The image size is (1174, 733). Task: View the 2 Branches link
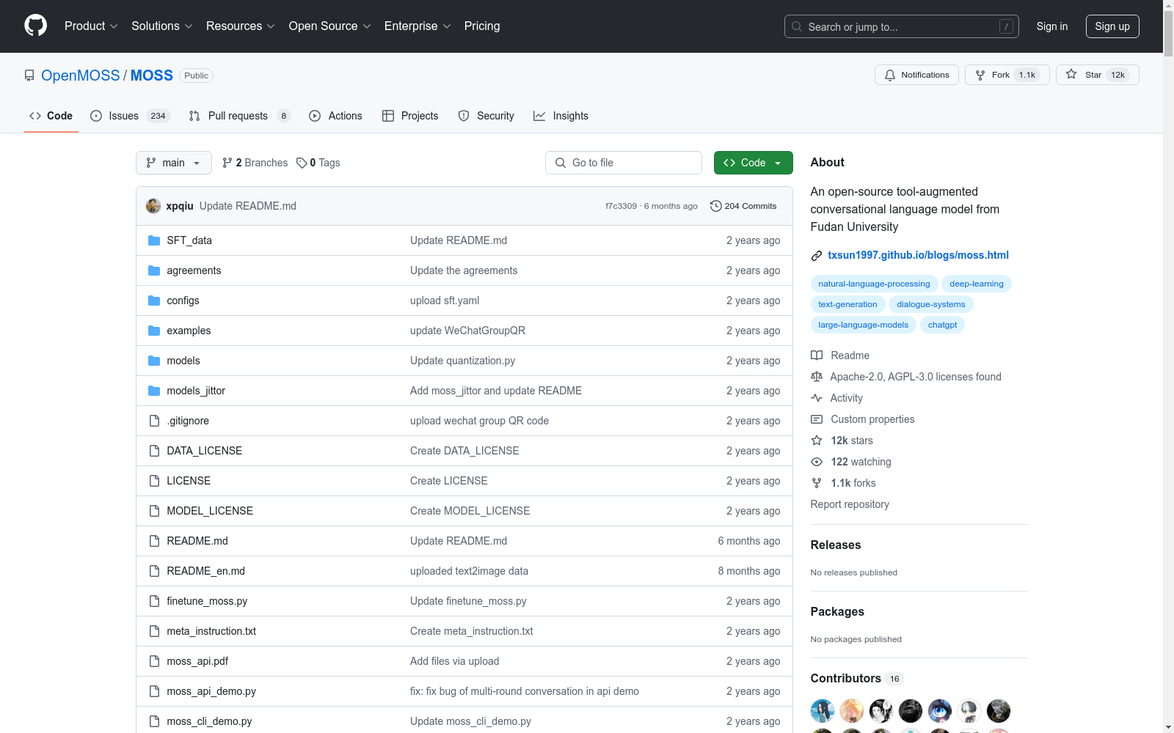pyautogui.click(x=255, y=163)
